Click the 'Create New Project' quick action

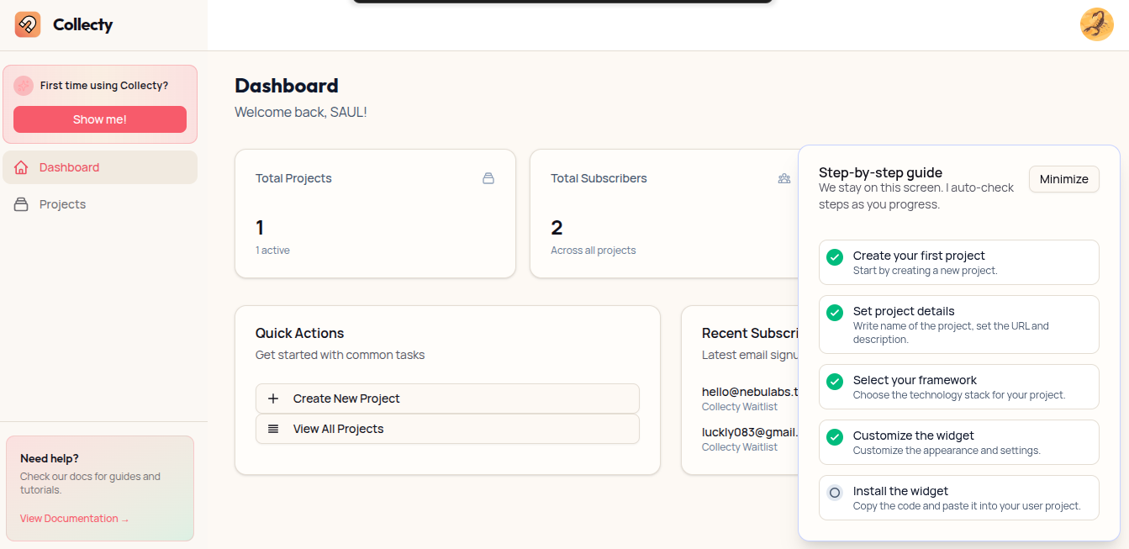(346, 398)
